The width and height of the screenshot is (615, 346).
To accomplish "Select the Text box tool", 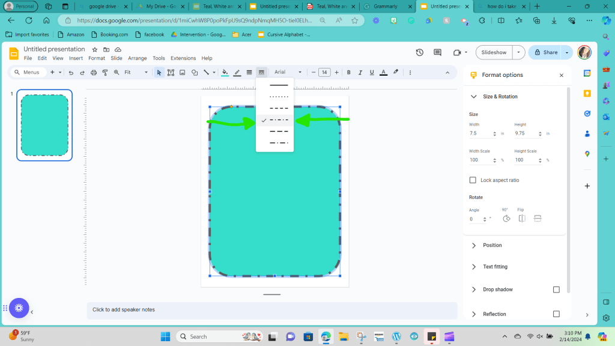I will (171, 73).
